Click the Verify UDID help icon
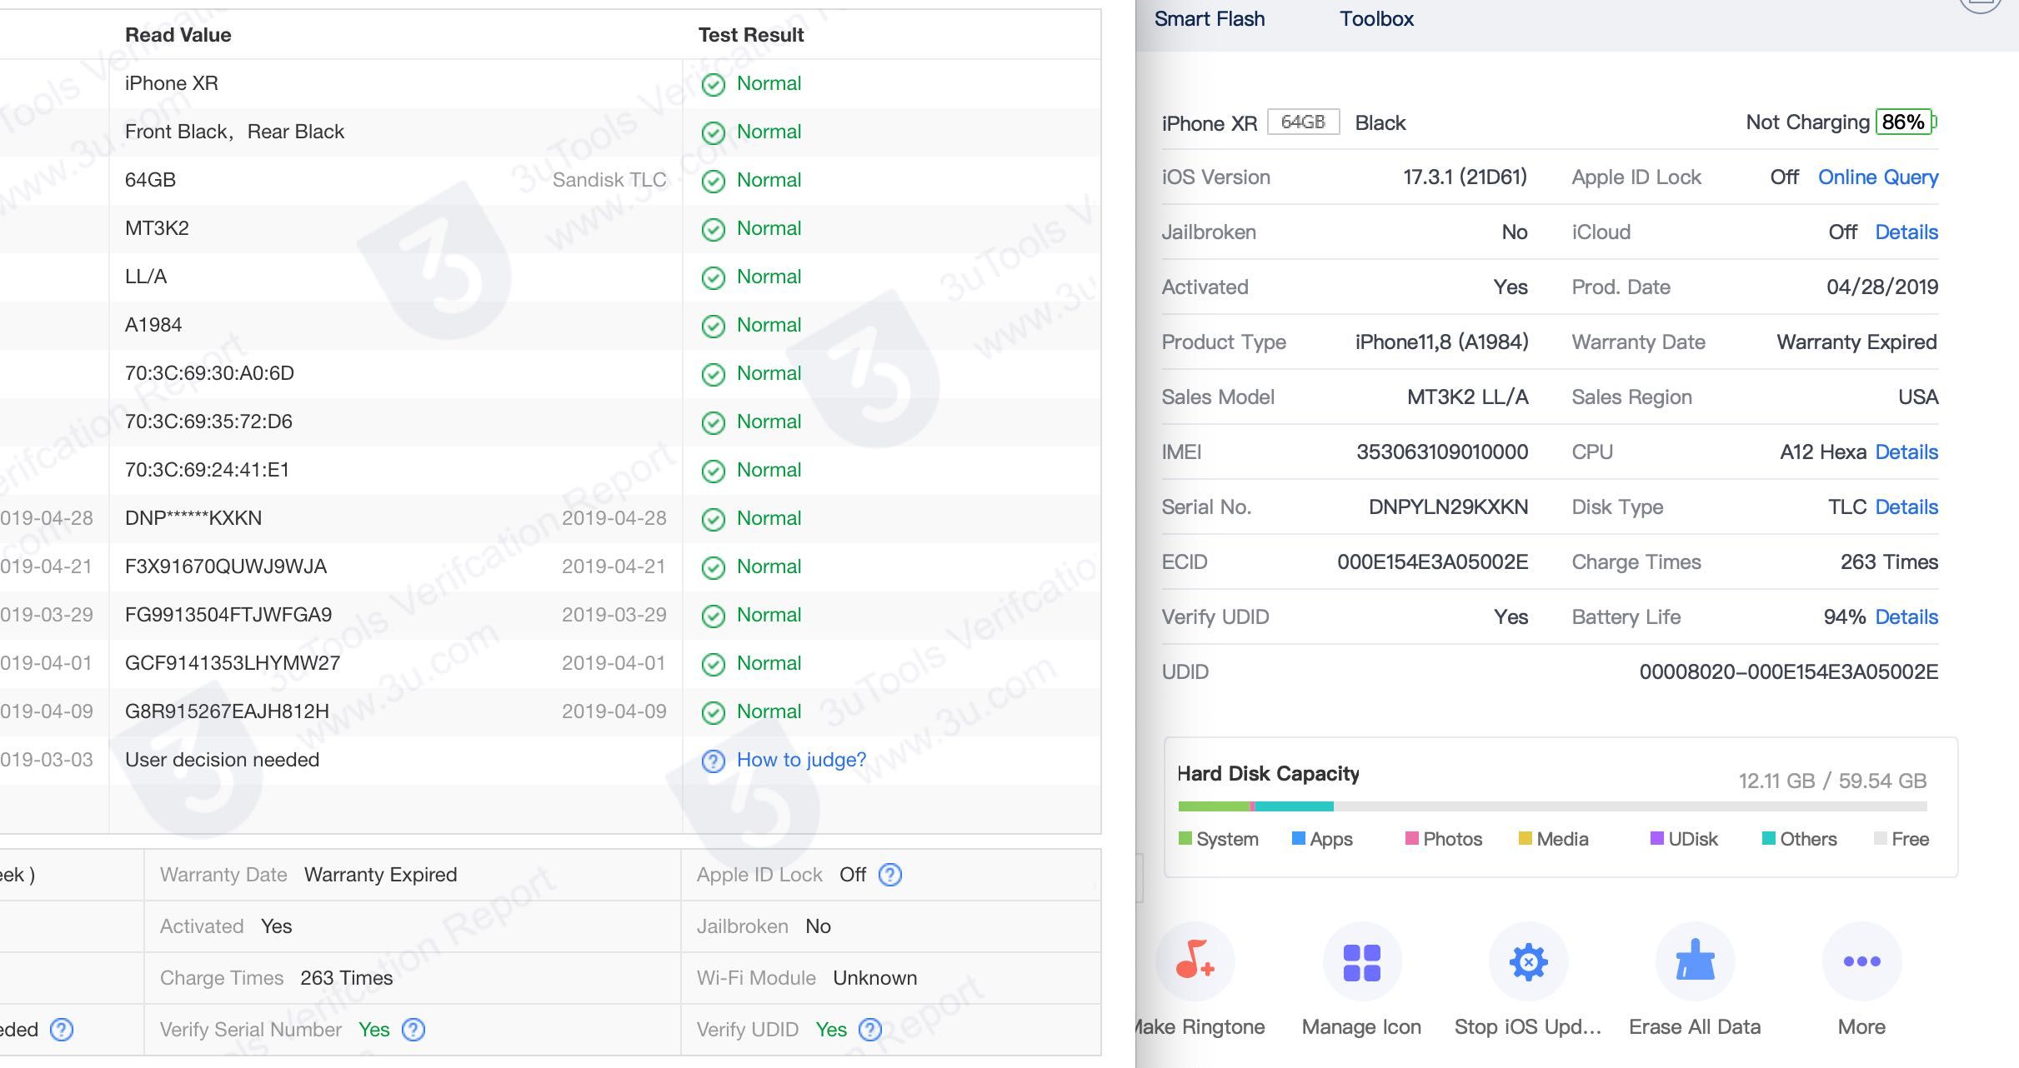 (870, 1030)
